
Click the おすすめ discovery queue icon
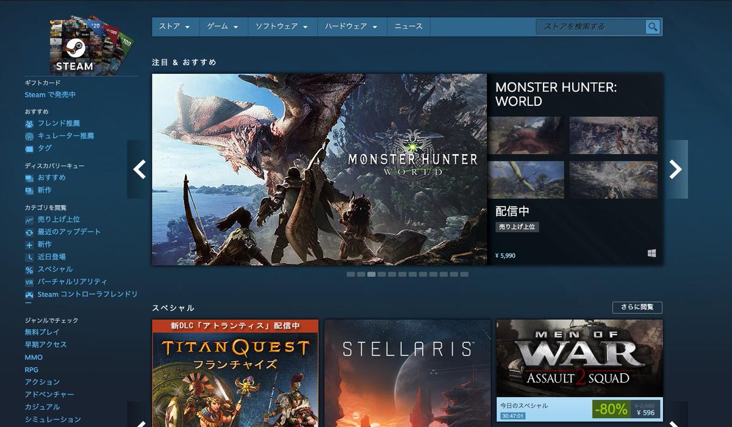click(29, 178)
